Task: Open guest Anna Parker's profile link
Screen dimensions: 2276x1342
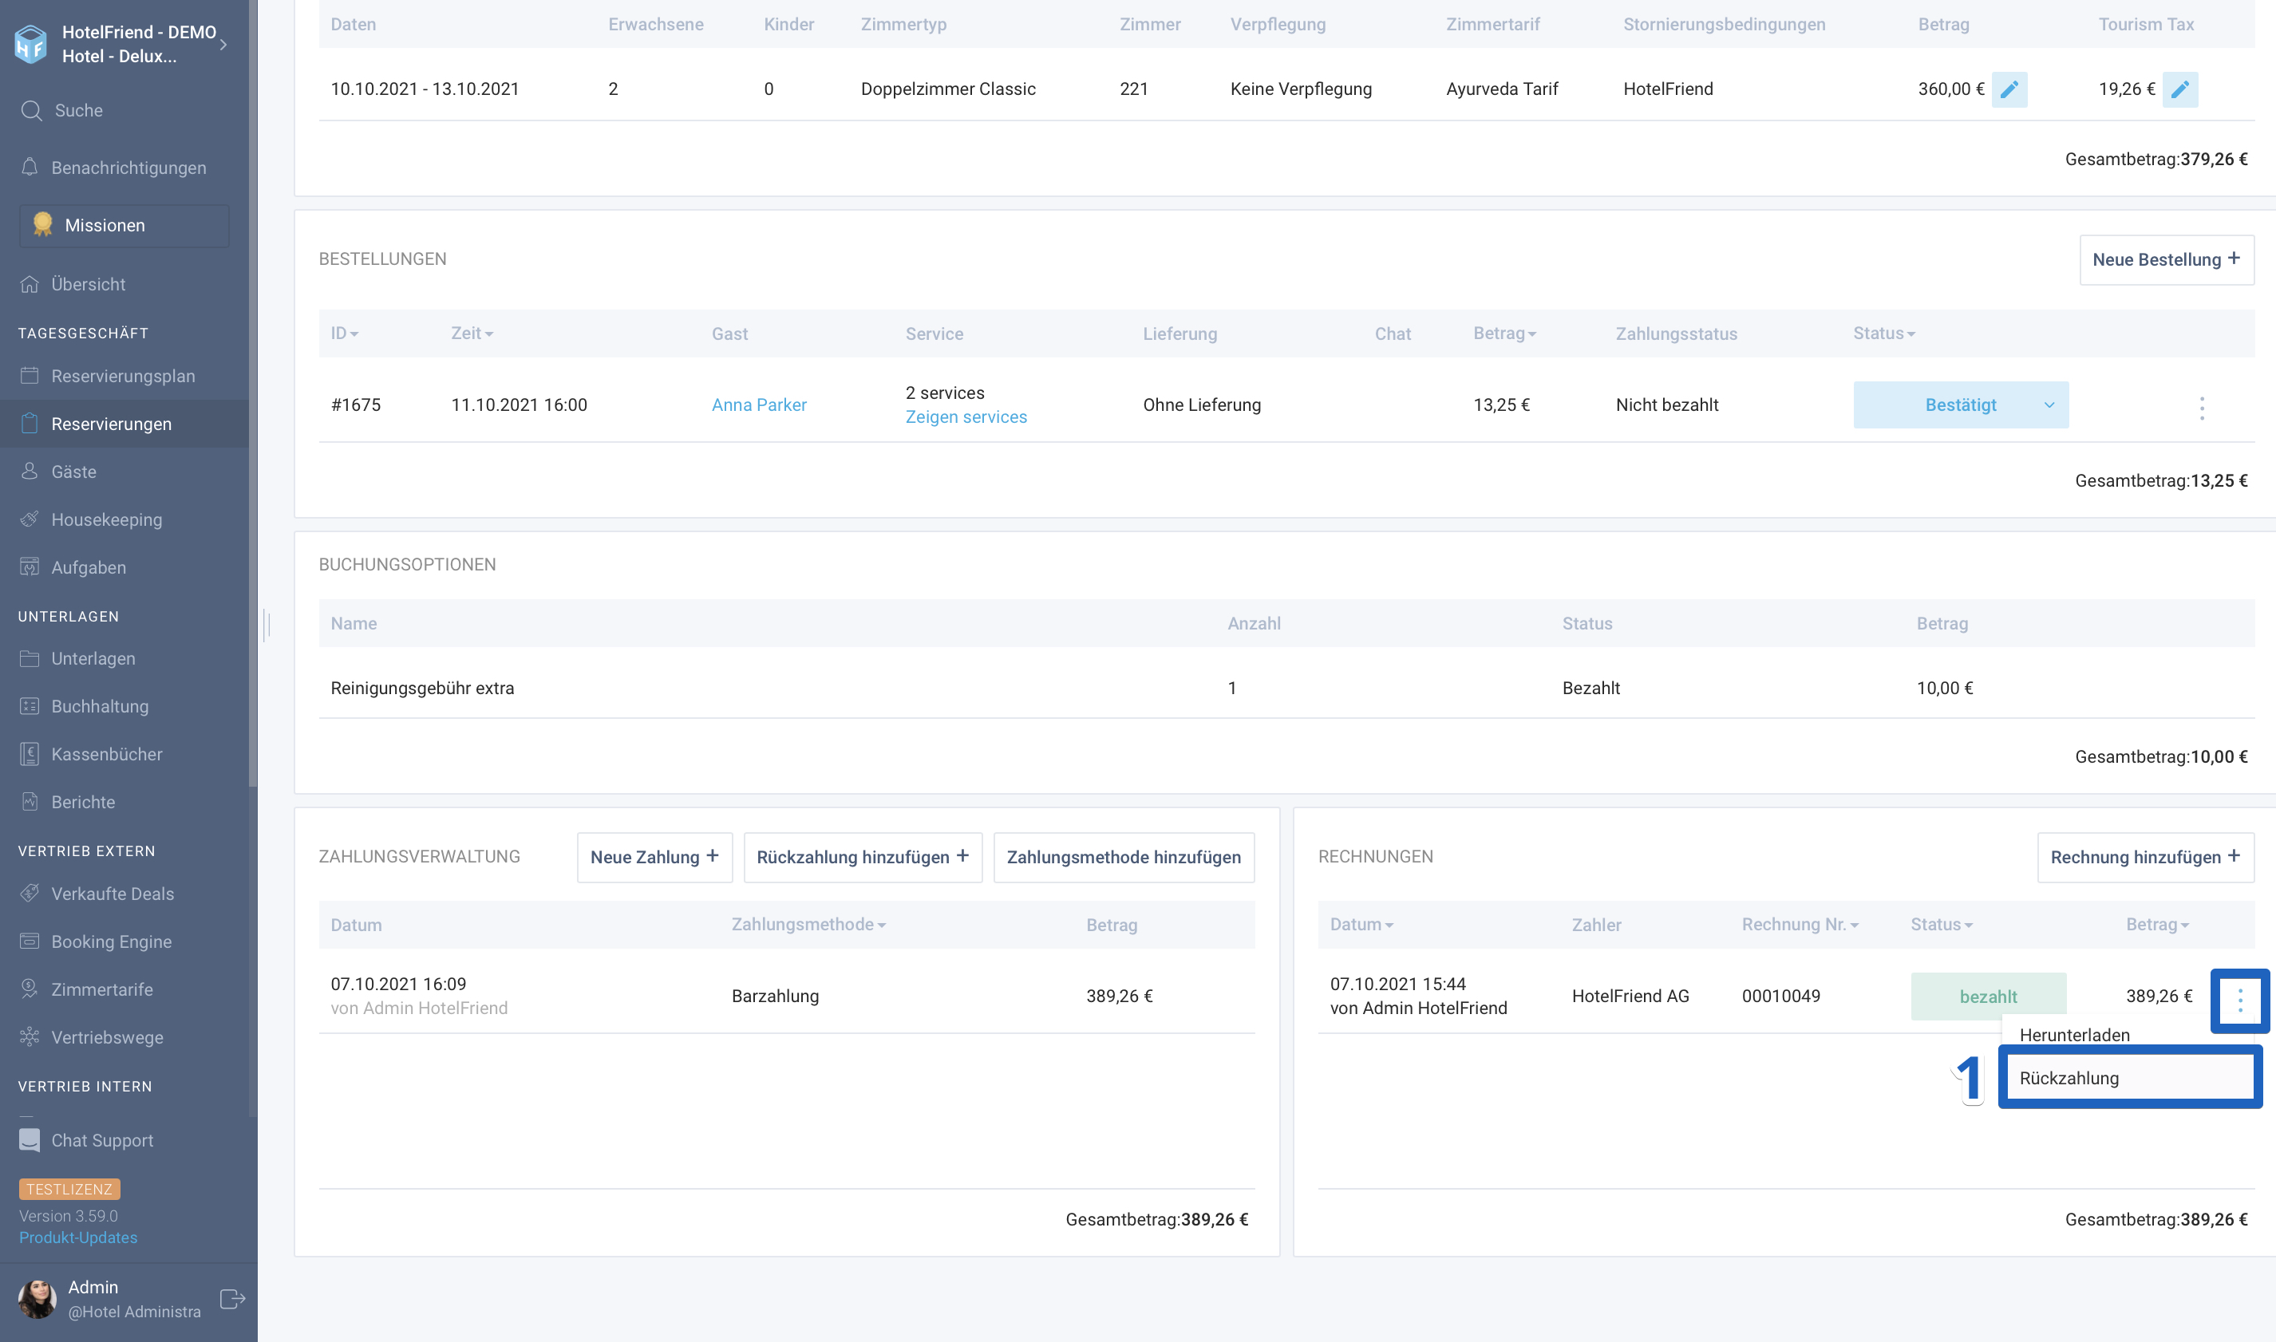Action: pyautogui.click(x=759, y=405)
